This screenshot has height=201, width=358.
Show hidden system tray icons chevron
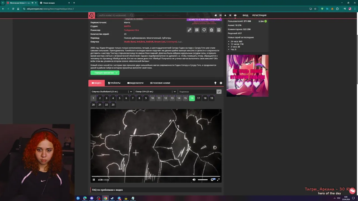click(335, 198)
